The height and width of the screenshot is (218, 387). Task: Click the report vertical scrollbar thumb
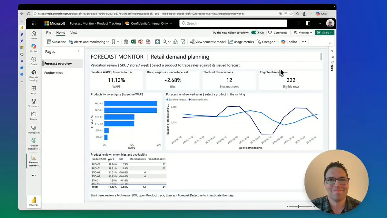tap(321, 56)
